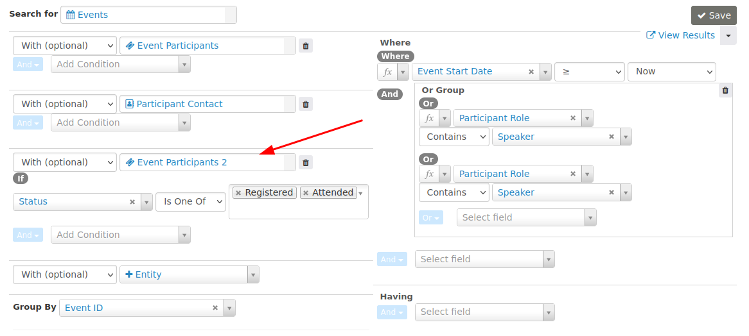Expand the arrow menu beside View Results
The width and height of the screenshot is (749, 336).
[728, 36]
